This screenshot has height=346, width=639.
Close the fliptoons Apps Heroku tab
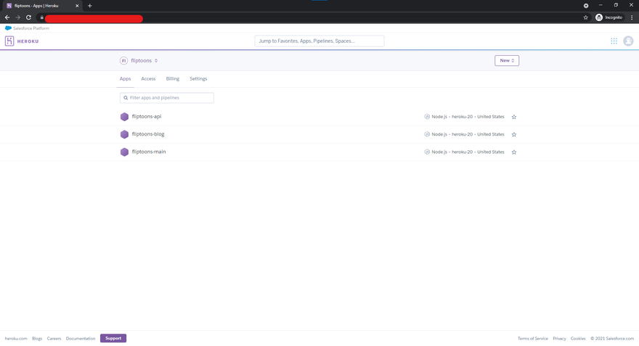point(77,6)
